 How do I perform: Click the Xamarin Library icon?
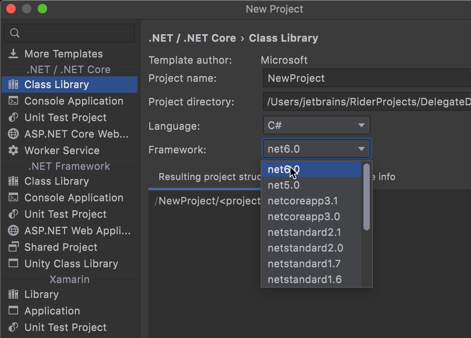click(14, 294)
